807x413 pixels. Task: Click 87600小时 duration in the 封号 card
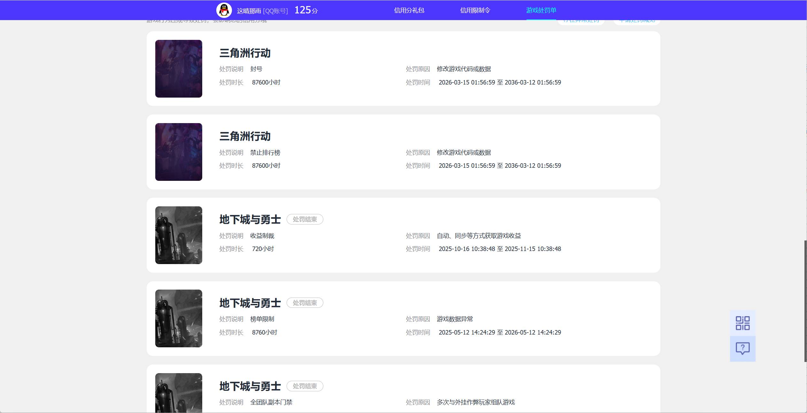(x=266, y=82)
